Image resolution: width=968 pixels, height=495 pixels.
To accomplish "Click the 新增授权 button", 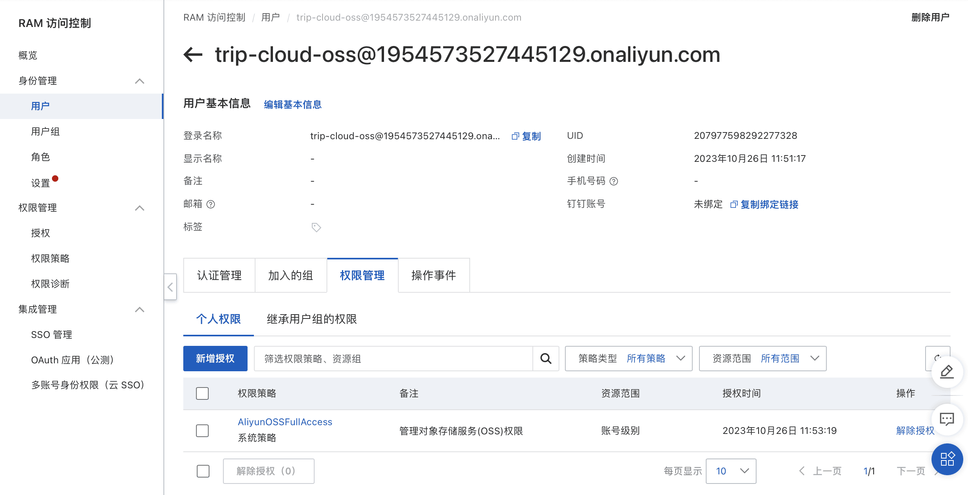I will click(215, 359).
